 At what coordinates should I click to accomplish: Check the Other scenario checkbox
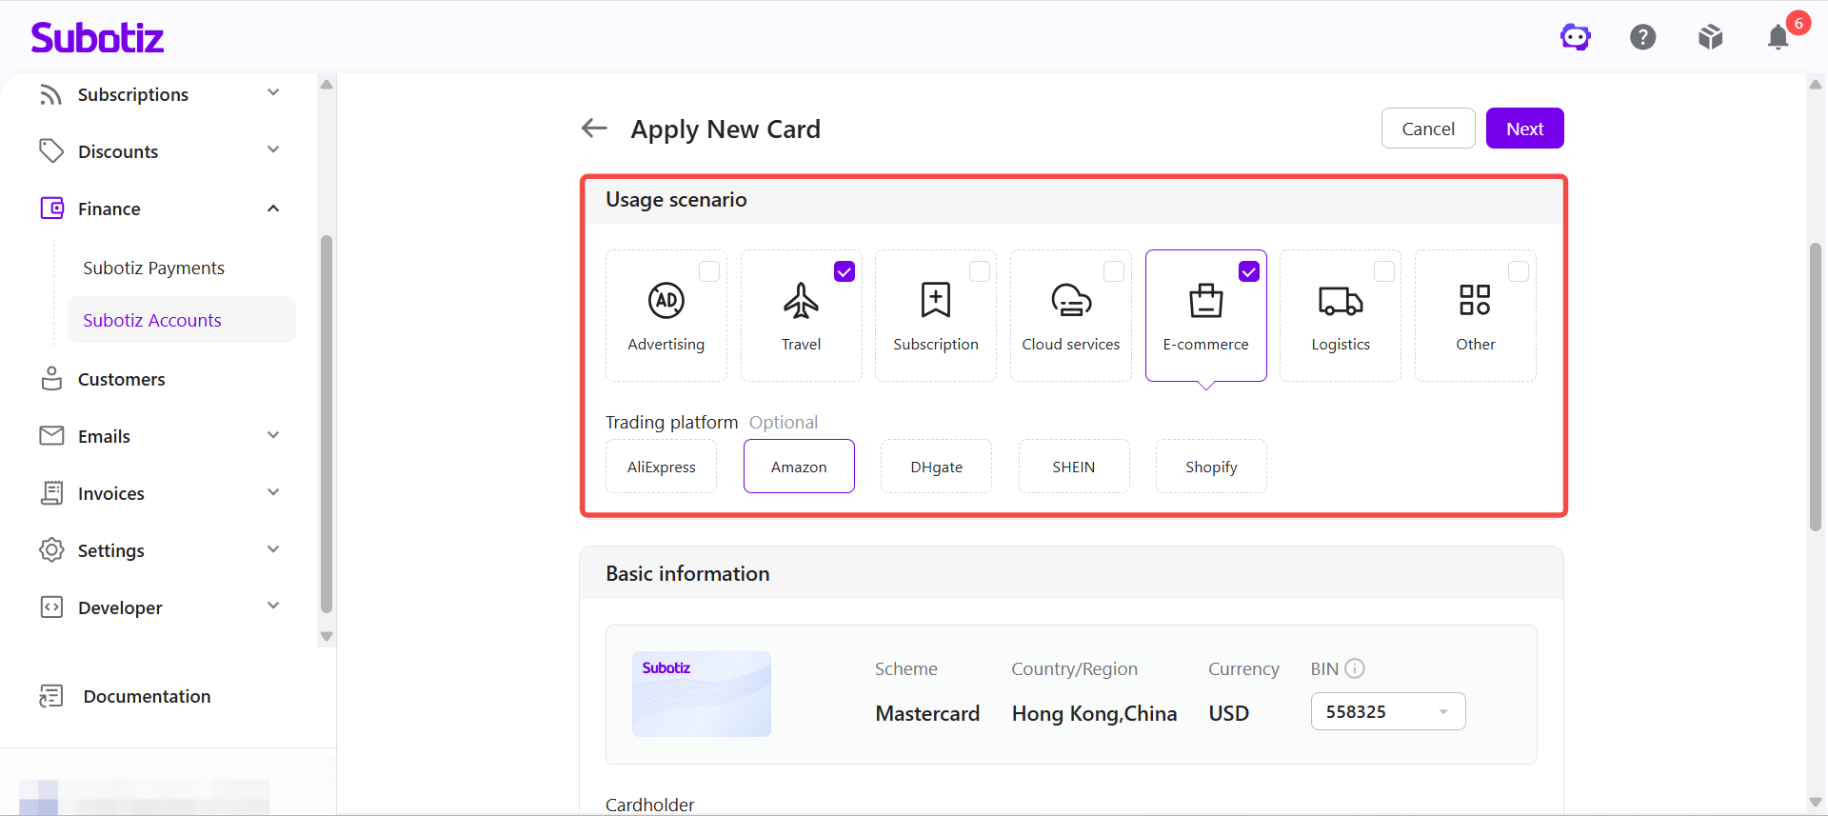pos(1519,271)
